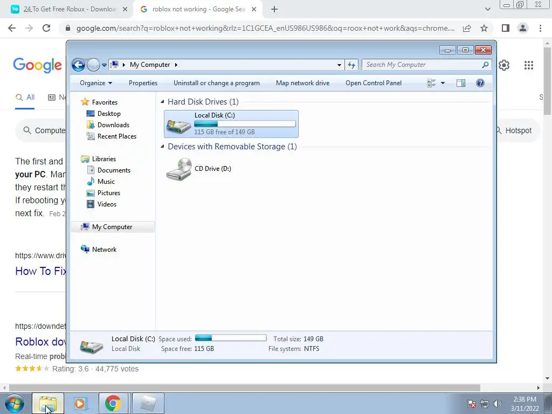Click the Explorer forward arrow button
Viewport: 552px width, 414px height.
coord(93,65)
